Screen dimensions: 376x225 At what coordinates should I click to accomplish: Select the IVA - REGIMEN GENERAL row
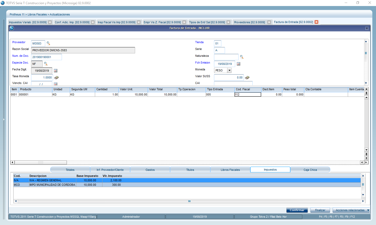click(187, 180)
